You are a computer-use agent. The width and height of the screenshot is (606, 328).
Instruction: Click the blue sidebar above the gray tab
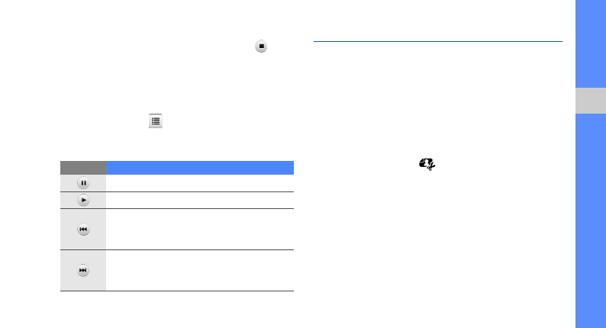point(591,43)
